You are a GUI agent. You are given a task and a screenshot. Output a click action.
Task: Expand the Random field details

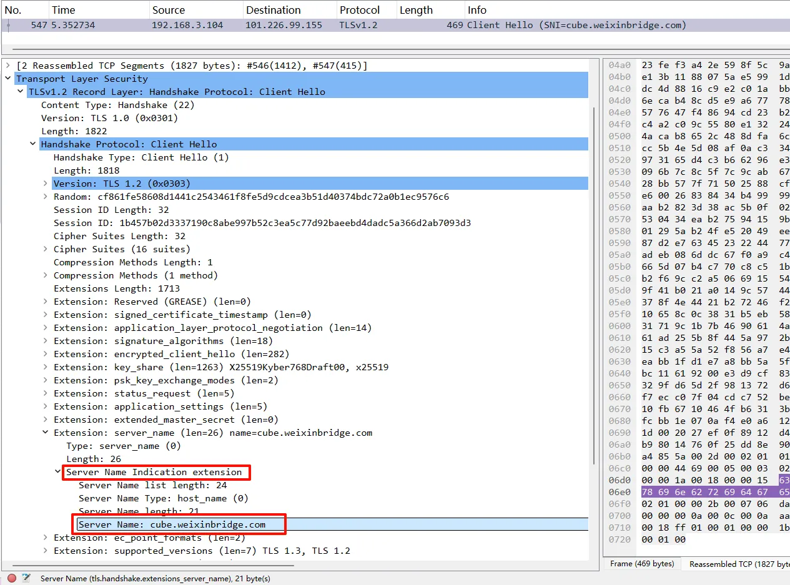(x=45, y=197)
